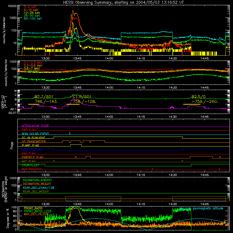Click the REAR_DEC_WEIGHT legend label
The width and height of the screenshot is (233, 233).
coord(36,192)
